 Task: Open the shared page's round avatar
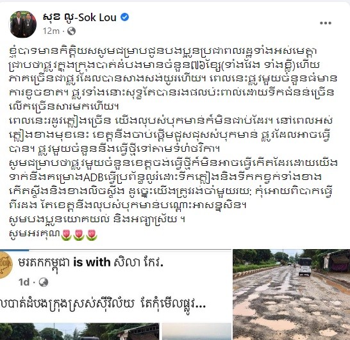coord(5,265)
